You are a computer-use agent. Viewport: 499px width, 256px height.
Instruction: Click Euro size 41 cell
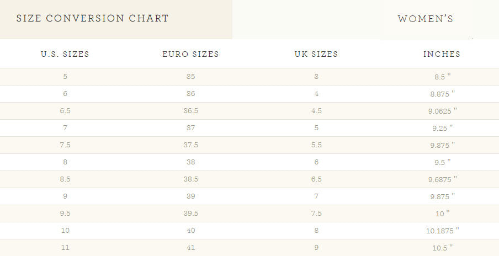click(x=190, y=248)
